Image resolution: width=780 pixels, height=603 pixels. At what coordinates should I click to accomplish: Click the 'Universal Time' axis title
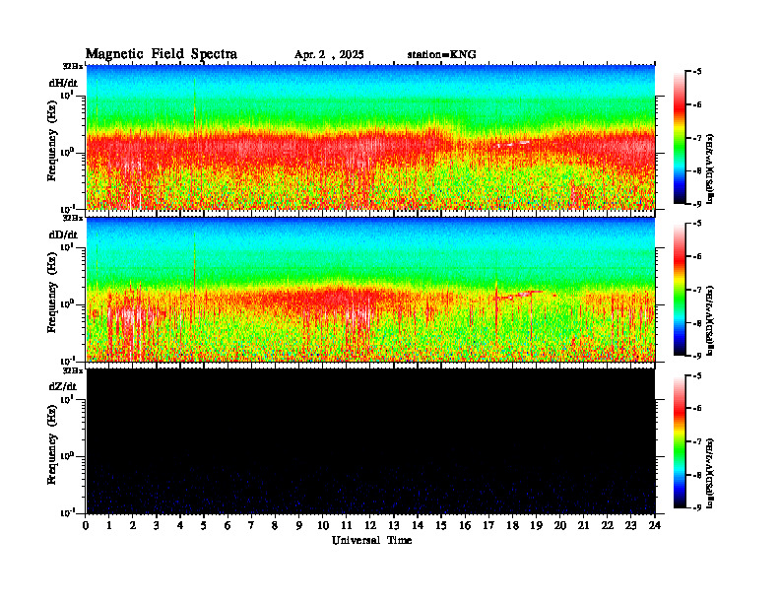(371, 540)
